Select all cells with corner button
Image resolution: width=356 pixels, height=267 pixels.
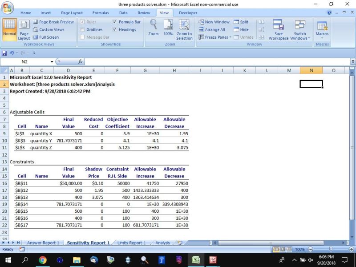click(x=4, y=70)
